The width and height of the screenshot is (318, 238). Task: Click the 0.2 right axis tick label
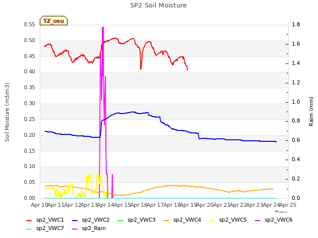(296, 178)
